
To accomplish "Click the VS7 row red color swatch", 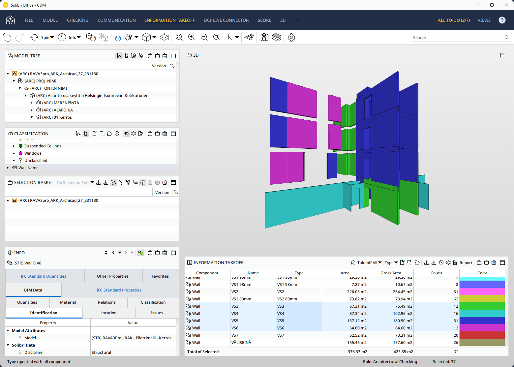I will tap(482, 335).
